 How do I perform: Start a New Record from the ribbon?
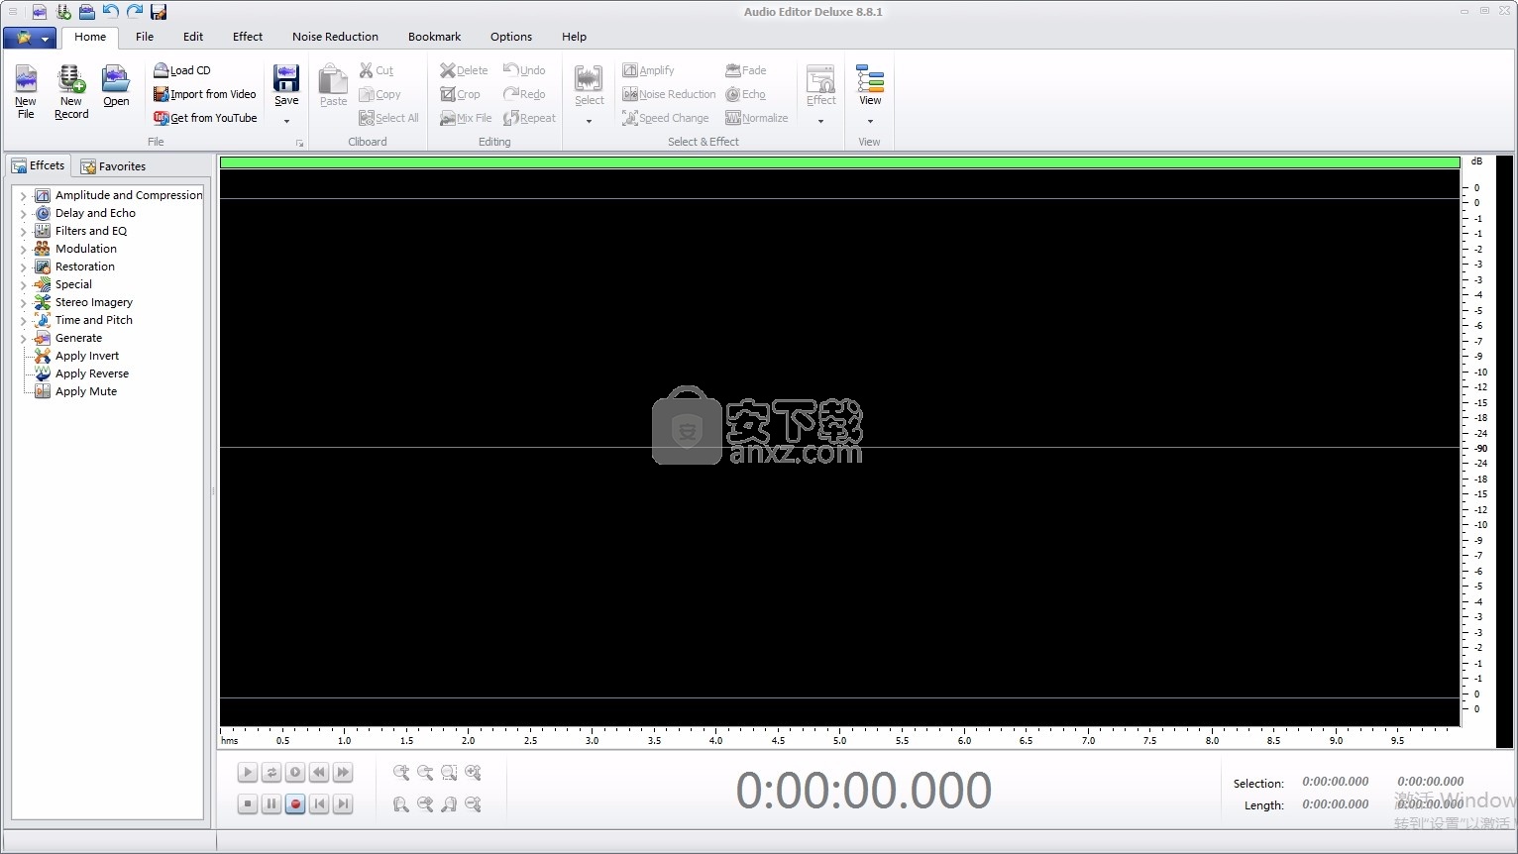tap(71, 92)
